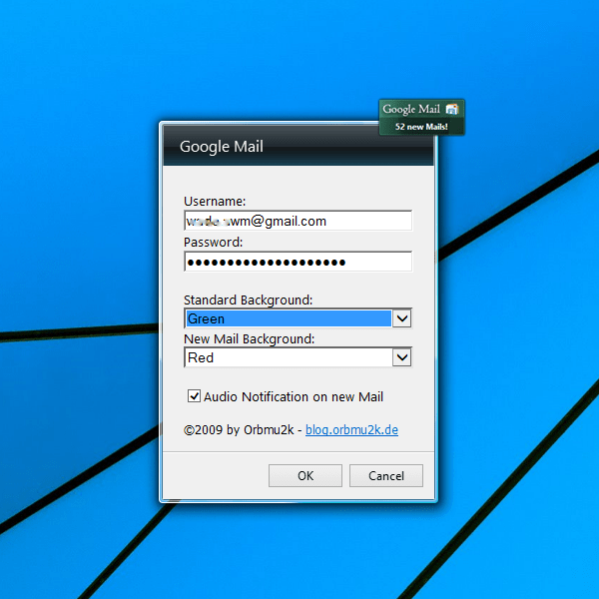Select the Green combo box value
This screenshot has height=599, width=599.
pyautogui.click(x=289, y=318)
